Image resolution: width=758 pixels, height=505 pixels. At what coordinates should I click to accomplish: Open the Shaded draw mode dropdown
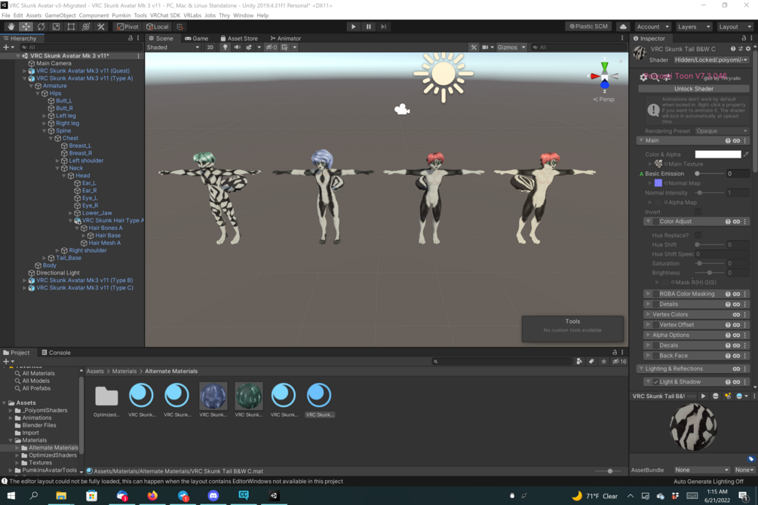tap(173, 47)
